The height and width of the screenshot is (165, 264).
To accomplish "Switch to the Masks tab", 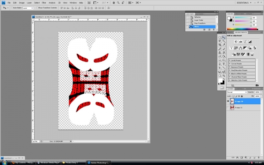I will (230, 32).
